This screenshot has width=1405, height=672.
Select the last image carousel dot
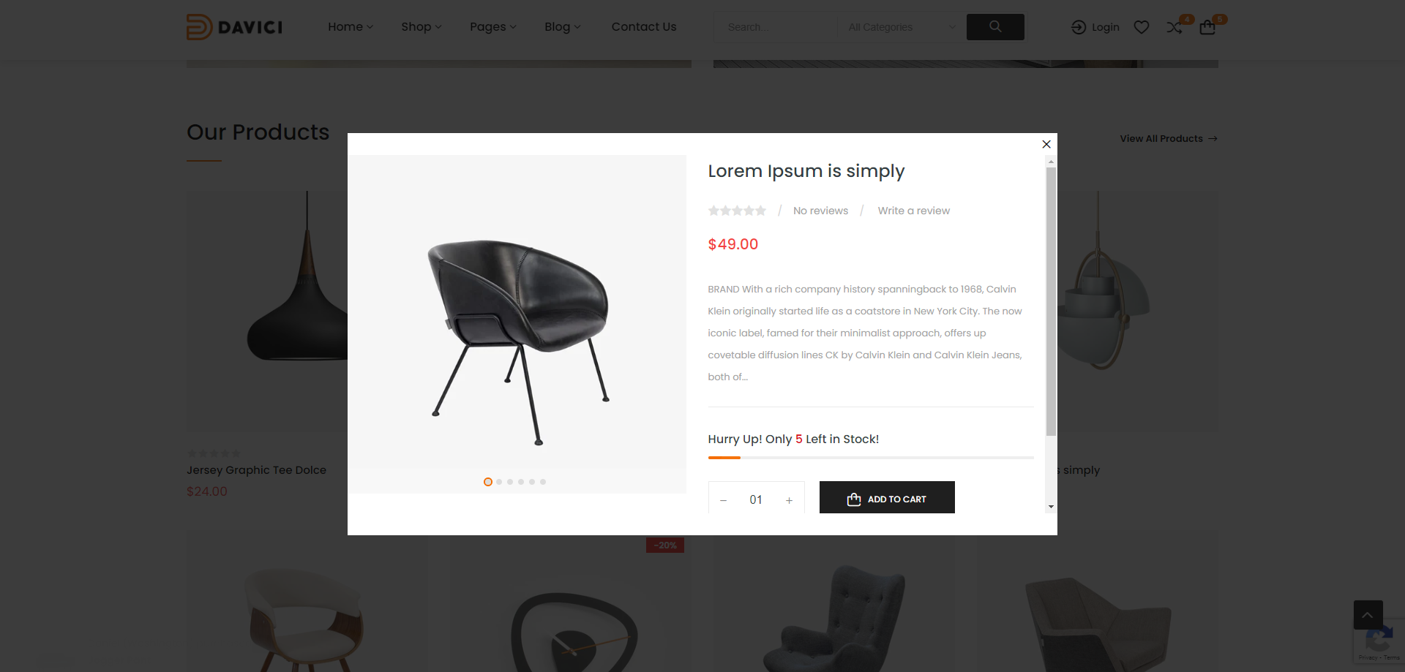click(x=543, y=482)
